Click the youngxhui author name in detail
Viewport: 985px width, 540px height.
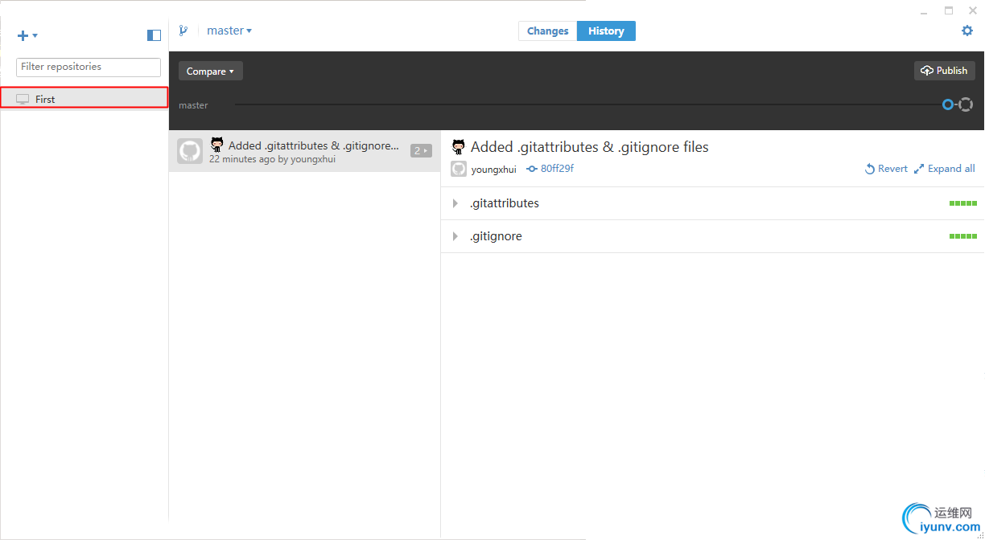tap(494, 170)
